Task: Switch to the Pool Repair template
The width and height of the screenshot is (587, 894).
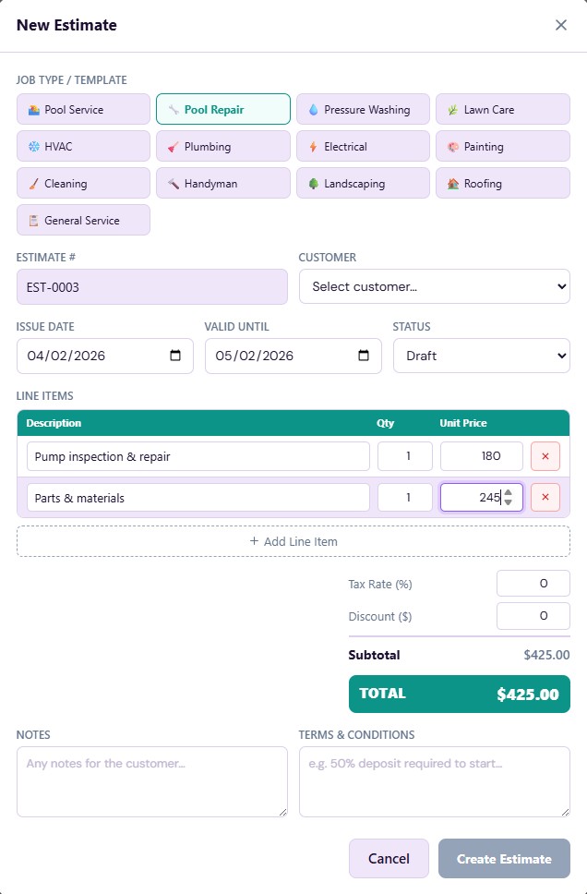Action: point(222,109)
